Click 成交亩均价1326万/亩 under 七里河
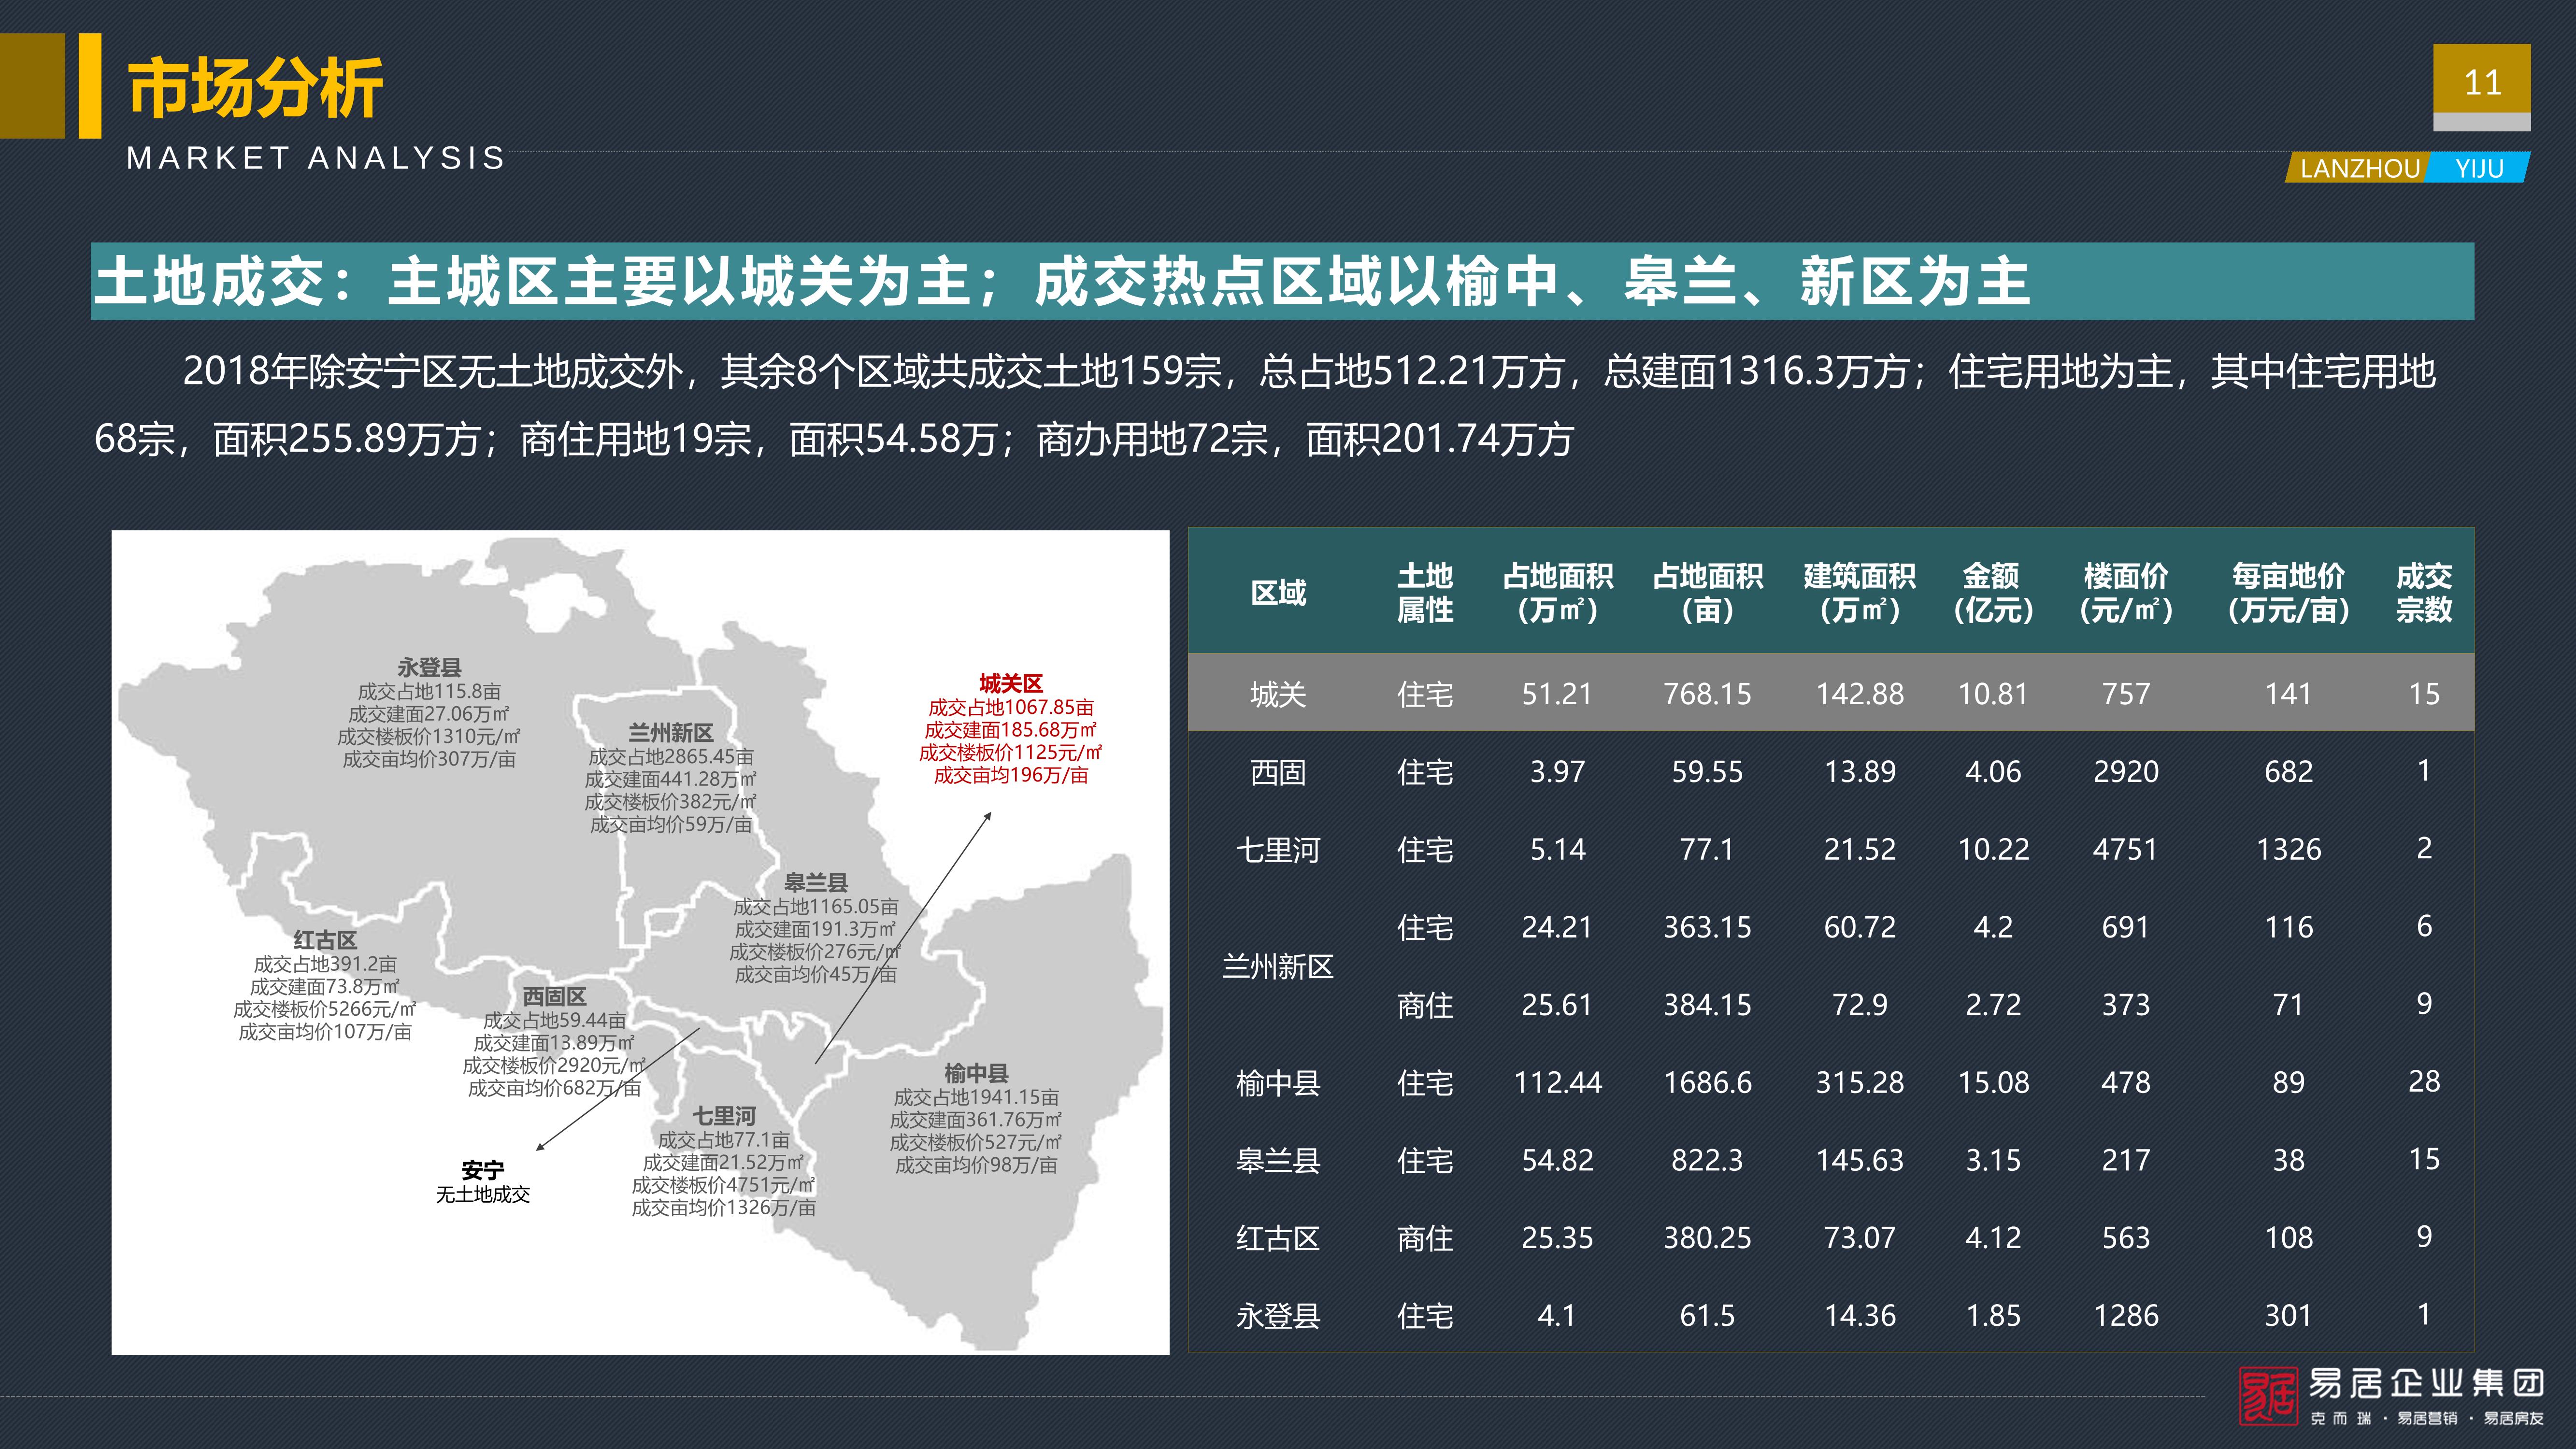This screenshot has height=1449, width=2576. point(724,1207)
